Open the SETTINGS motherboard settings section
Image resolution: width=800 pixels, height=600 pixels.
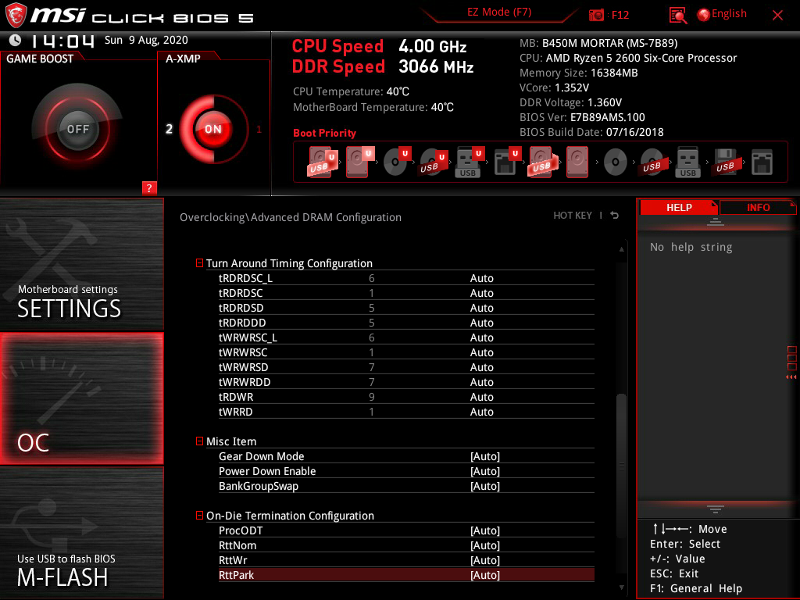click(81, 264)
